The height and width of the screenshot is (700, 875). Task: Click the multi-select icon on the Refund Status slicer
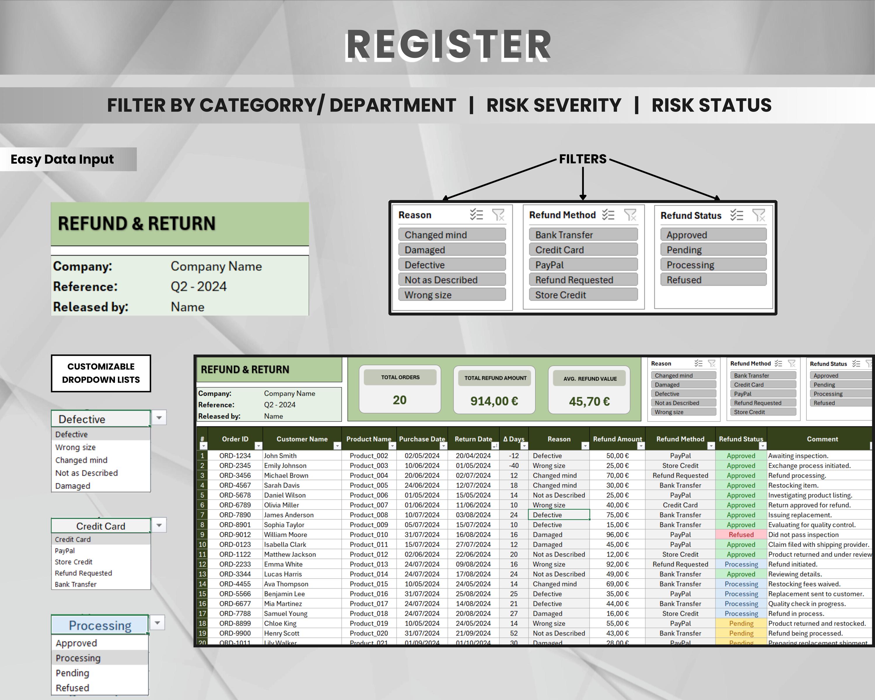(x=737, y=215)
